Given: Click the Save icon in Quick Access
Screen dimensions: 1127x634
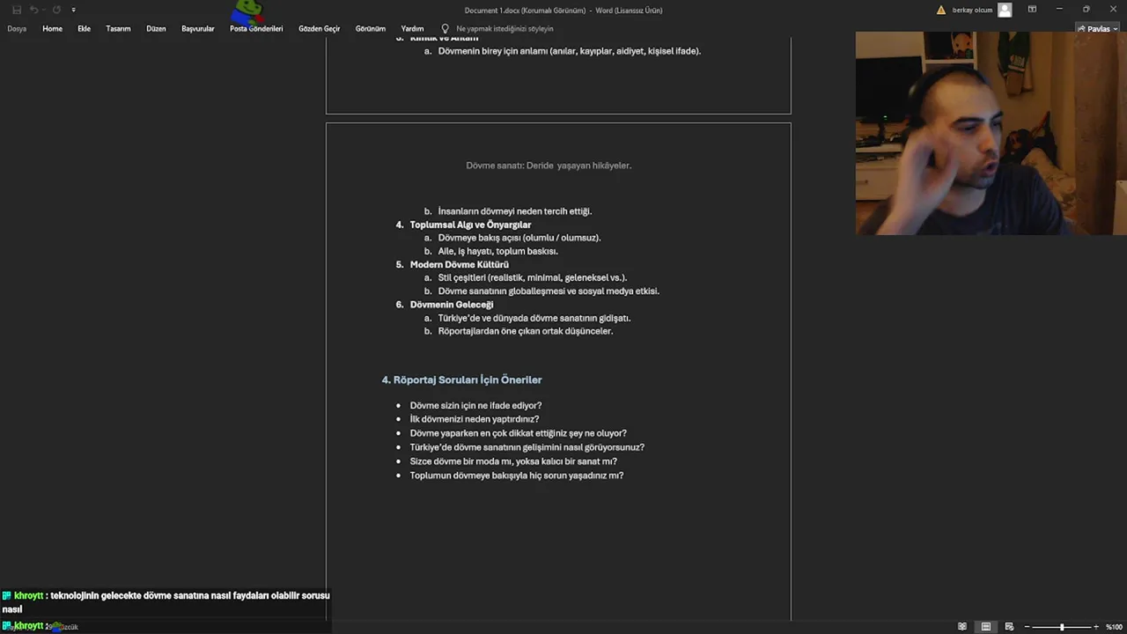Looking at the screenshot, I should (x=17, y=10).
